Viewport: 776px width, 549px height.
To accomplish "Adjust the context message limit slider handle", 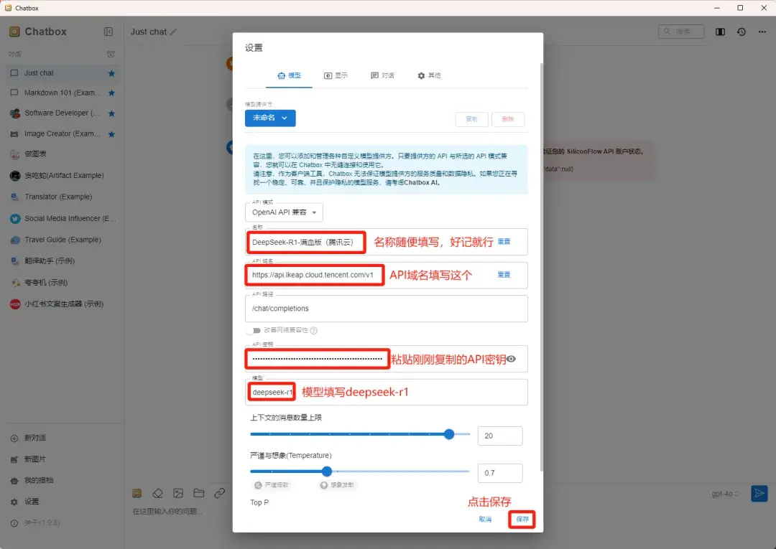I will tap(449, 434).
